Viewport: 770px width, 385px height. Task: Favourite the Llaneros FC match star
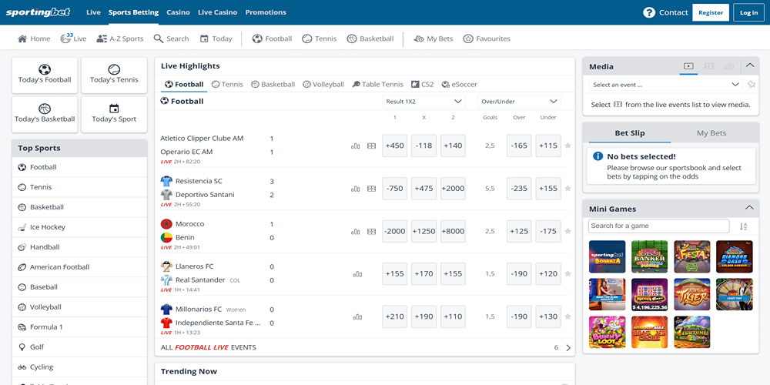567,274
